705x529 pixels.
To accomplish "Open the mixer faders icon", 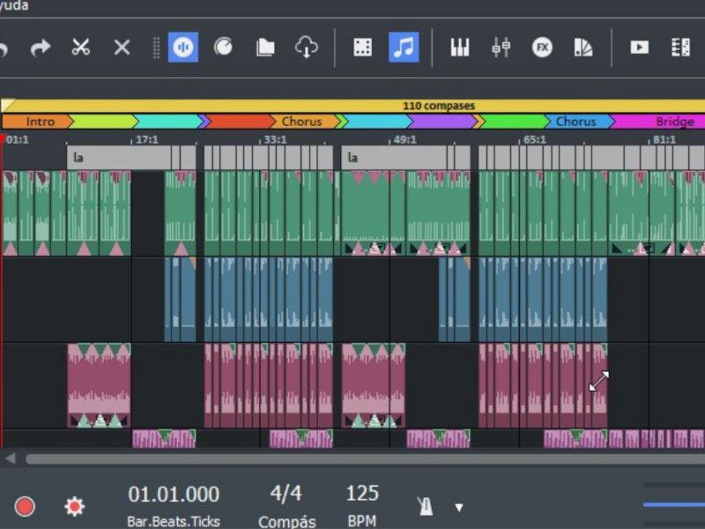I will pos(501,48).
